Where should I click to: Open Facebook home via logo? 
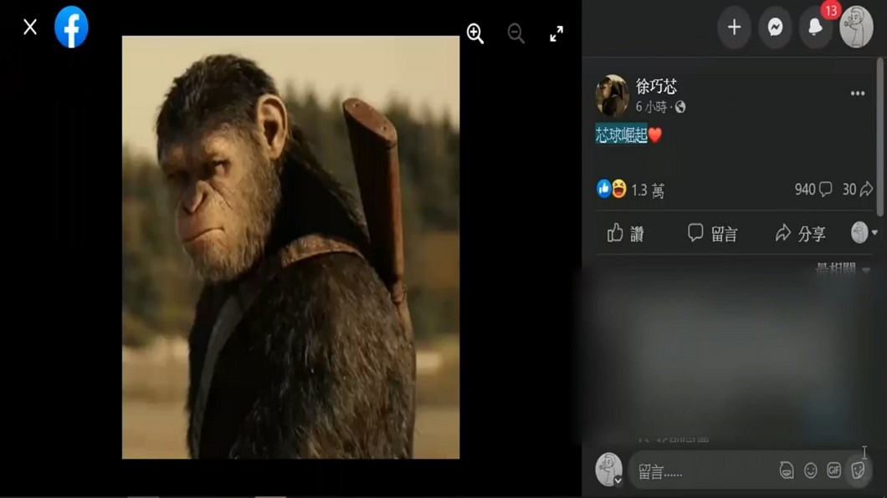click(71, 27)
